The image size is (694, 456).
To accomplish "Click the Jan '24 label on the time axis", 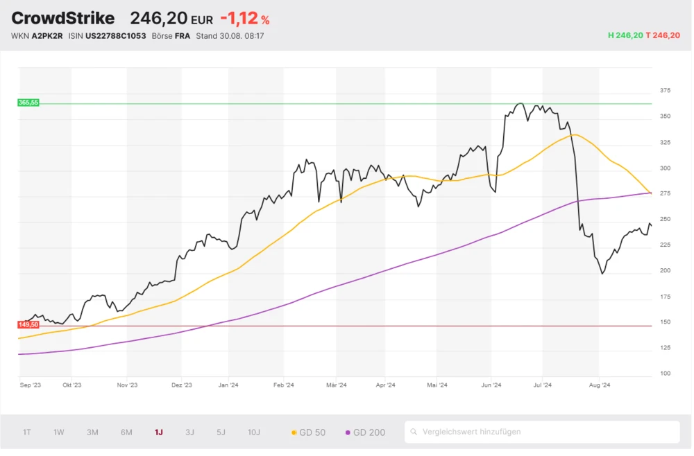I will 228,385.
